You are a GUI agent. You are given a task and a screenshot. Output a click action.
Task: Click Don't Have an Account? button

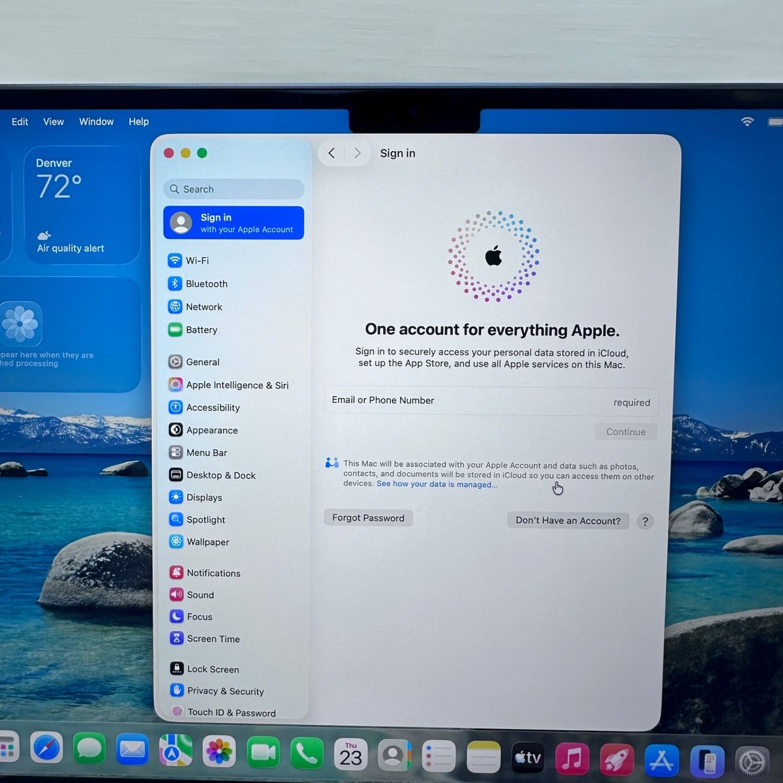(568, 520)
